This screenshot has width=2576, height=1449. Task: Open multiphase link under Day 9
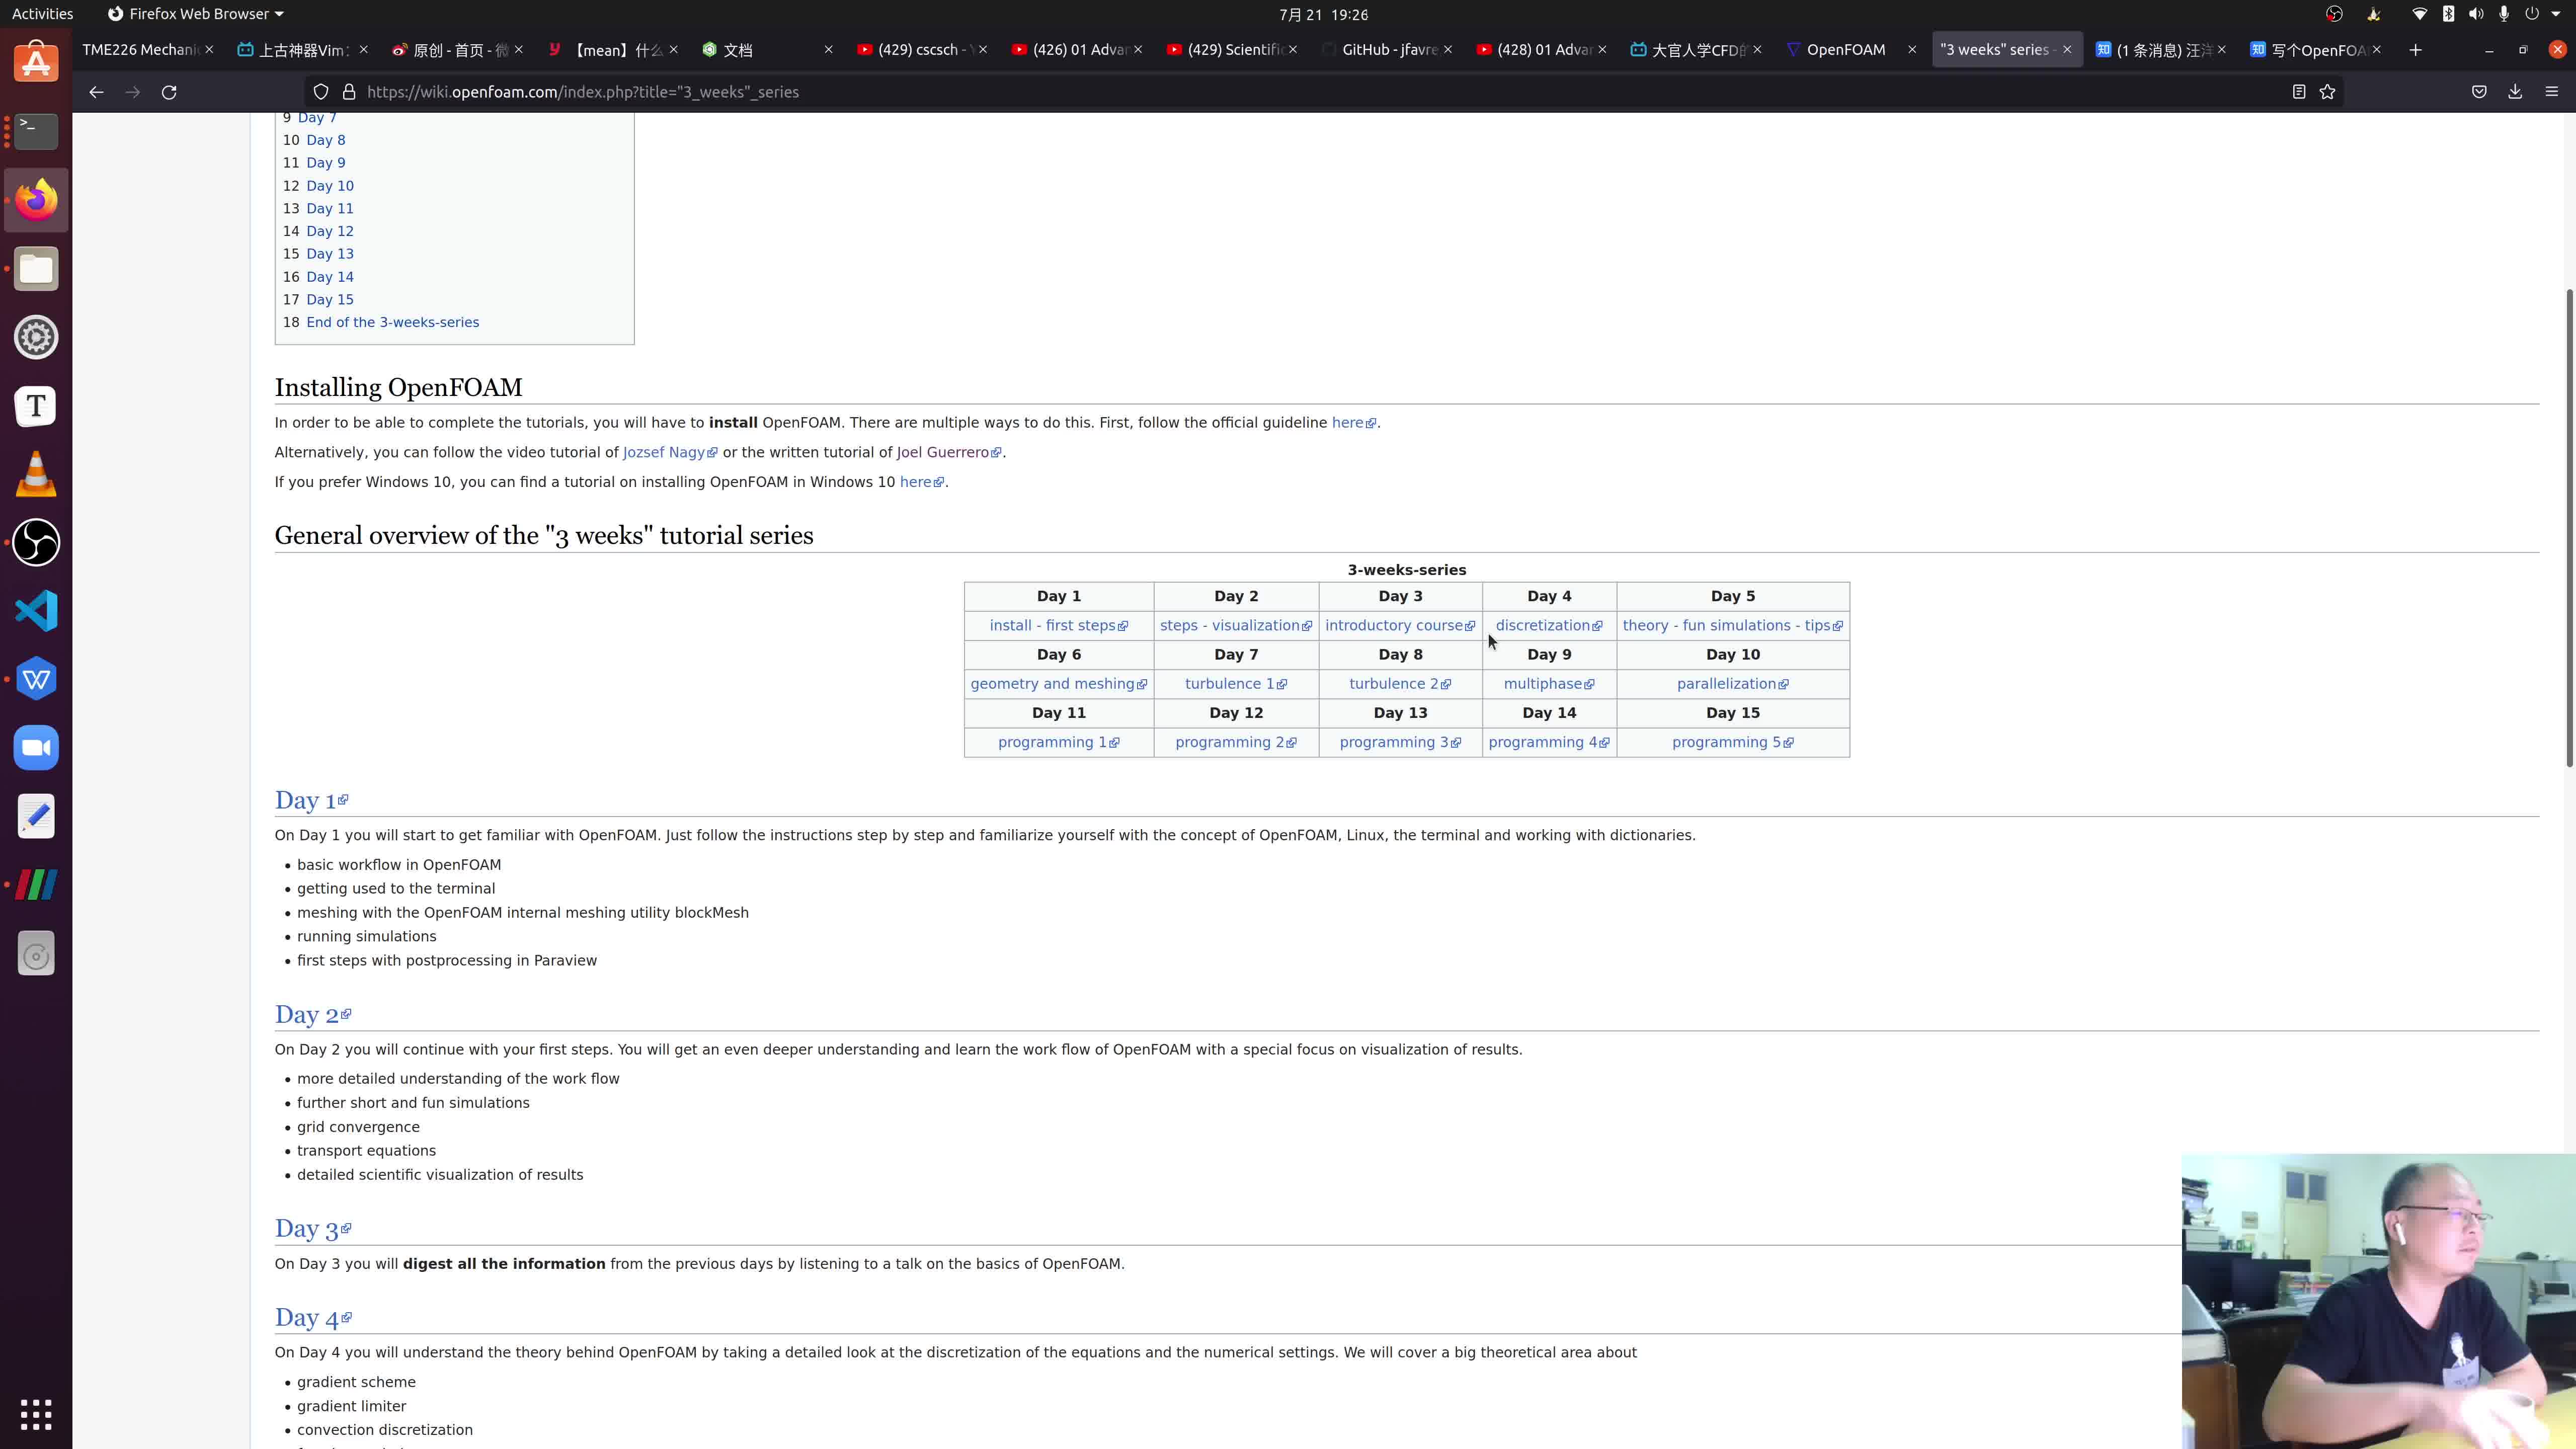point(1548,684)
